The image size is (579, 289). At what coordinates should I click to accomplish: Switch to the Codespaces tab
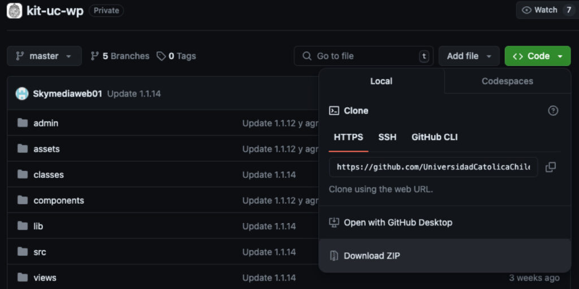point(507,81)
